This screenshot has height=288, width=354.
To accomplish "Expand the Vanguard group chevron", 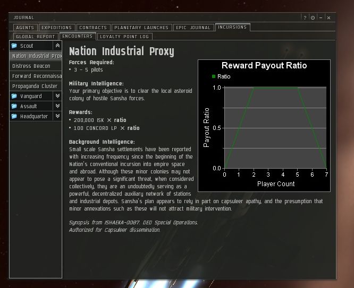I will (x=57, y=96).
